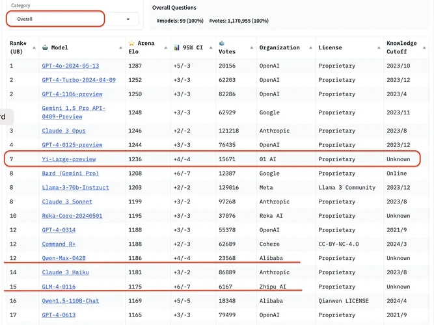
Task: Open the Category dropdown arrow
Action: pos(126,19)
